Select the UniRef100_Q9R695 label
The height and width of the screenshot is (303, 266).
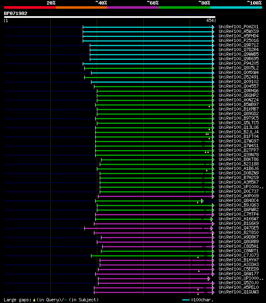click(239, 59)
